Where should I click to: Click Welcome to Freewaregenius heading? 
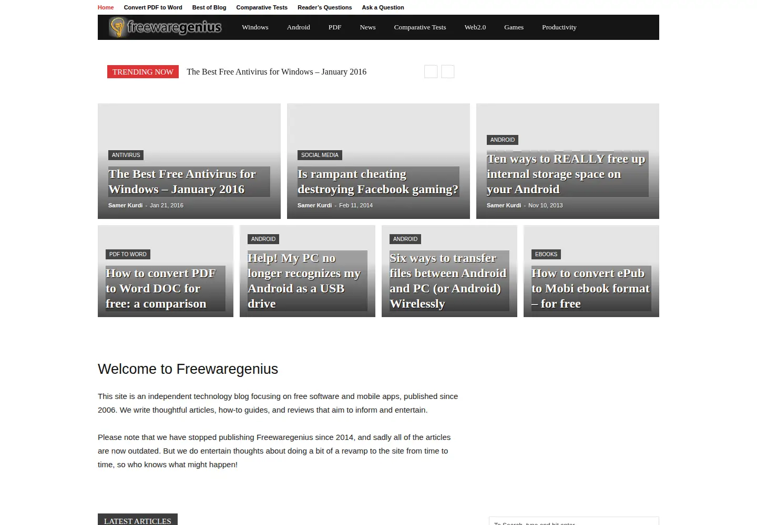pos(188,369)
